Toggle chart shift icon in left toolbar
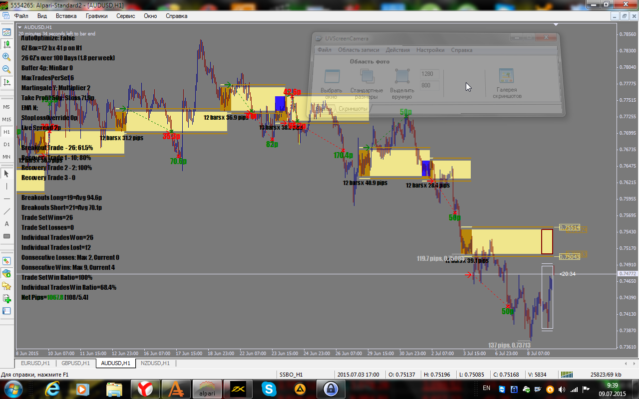The height and width of the screenshot is (399, 639). coord(6,81)
